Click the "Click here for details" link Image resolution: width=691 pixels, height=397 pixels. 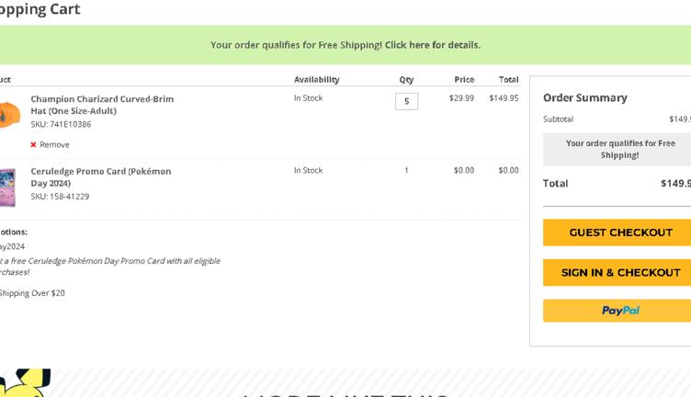coord(432,45)
